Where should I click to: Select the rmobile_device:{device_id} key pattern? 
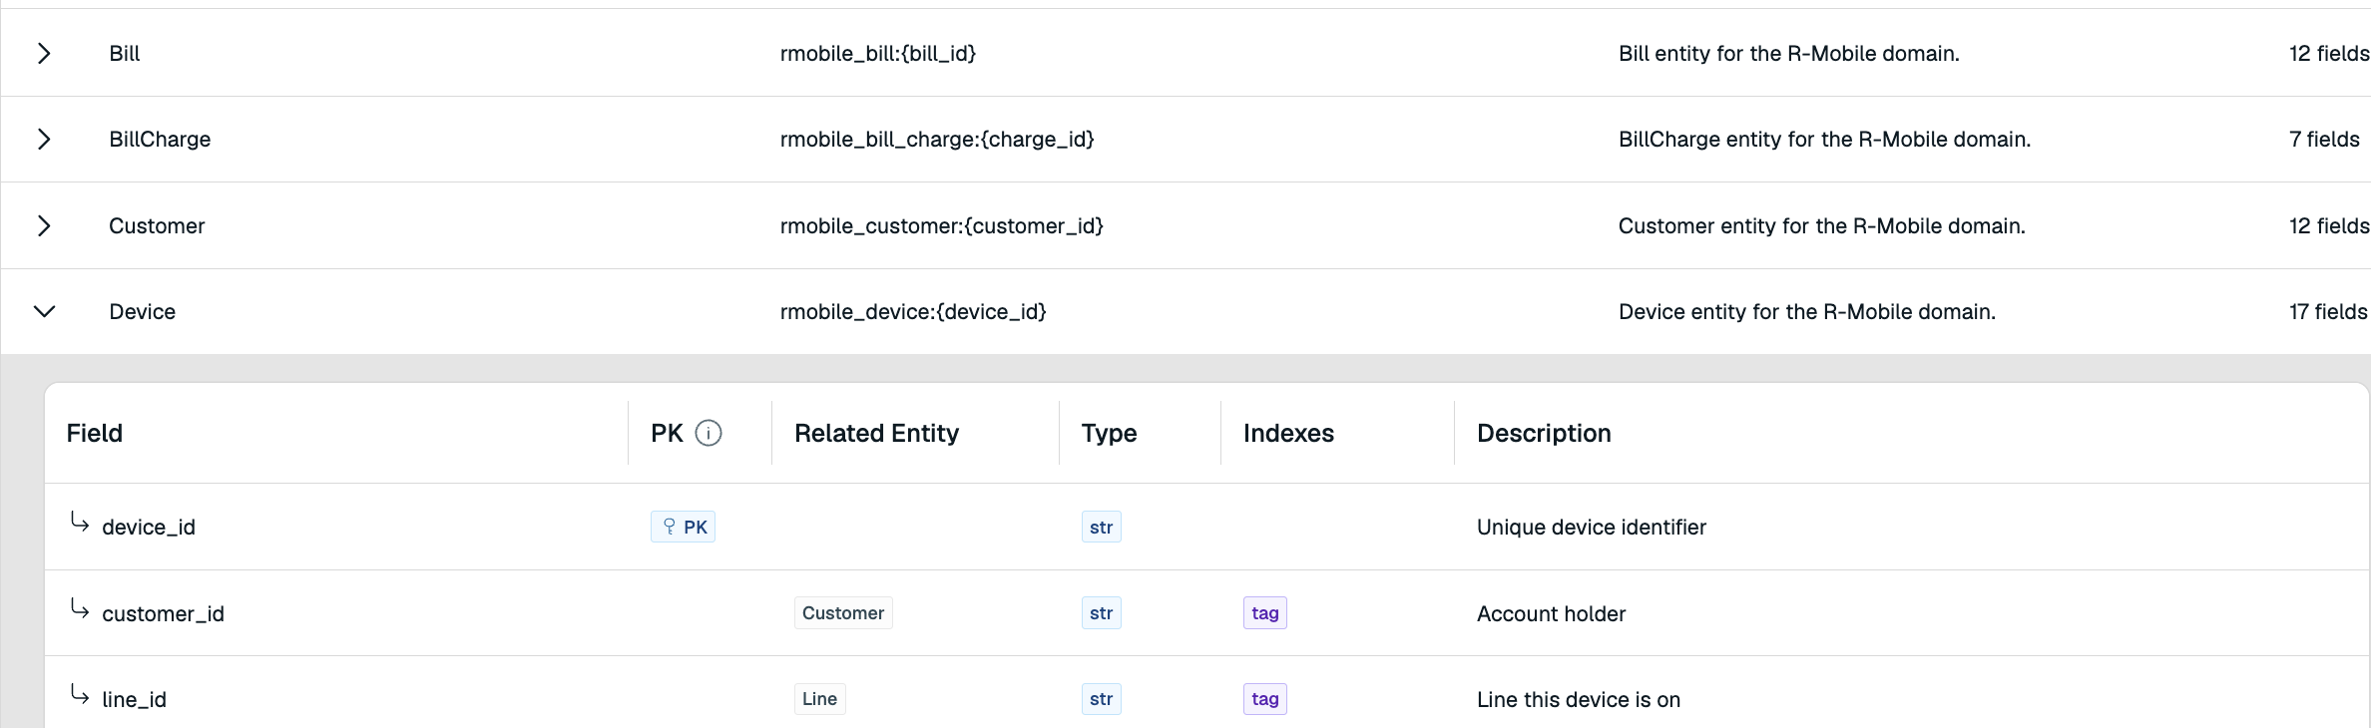pos(913,312)
